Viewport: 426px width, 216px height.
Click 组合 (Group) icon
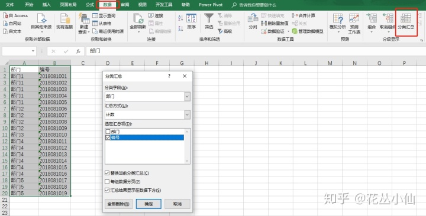[372, 18]
